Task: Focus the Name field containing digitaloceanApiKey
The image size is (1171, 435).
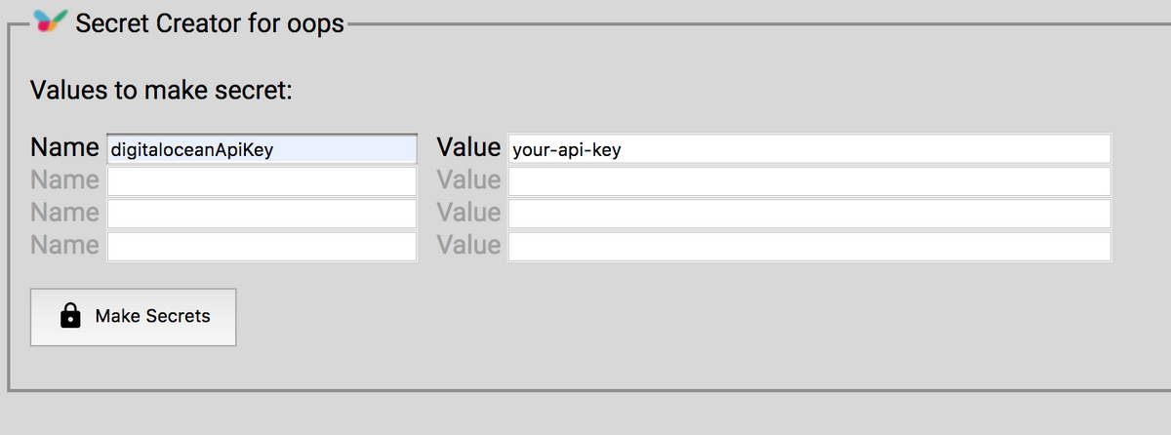Action: [x=262, y=149]
